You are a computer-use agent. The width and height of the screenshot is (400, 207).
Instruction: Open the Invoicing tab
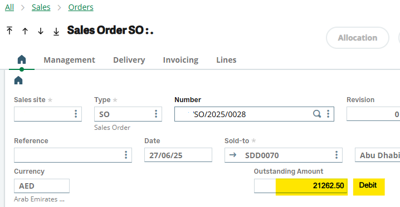pos(181,60)
